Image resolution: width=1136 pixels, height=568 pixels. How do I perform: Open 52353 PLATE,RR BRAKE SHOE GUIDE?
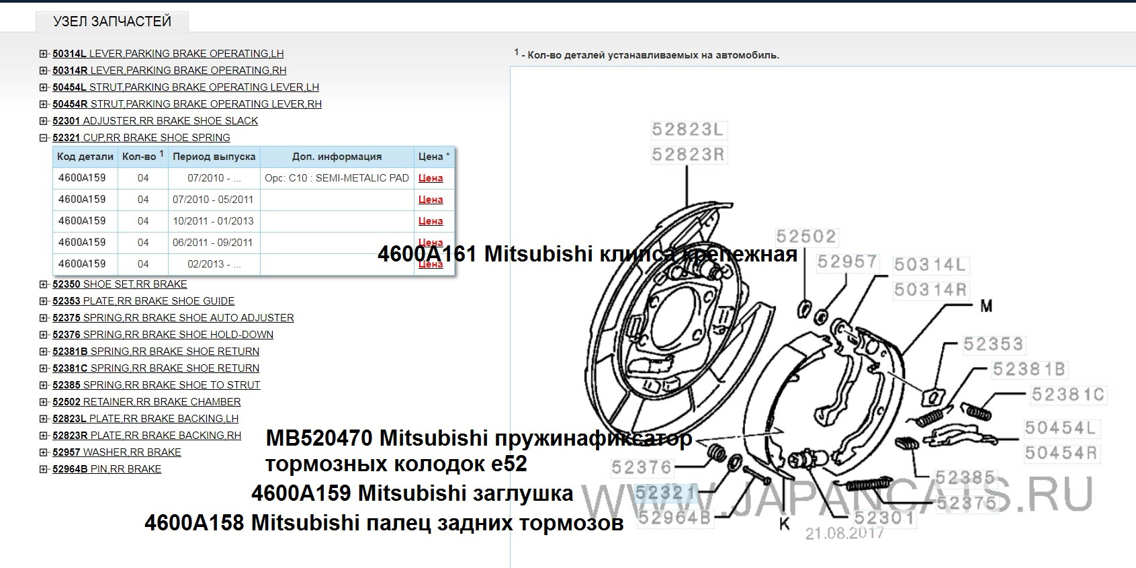pos(143,301)
